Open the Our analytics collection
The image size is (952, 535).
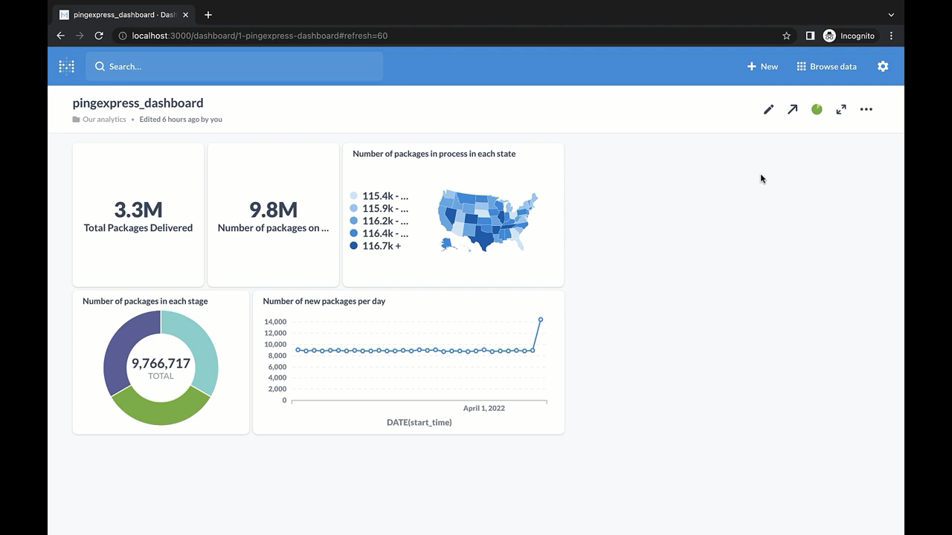click(x=104, y=119)
